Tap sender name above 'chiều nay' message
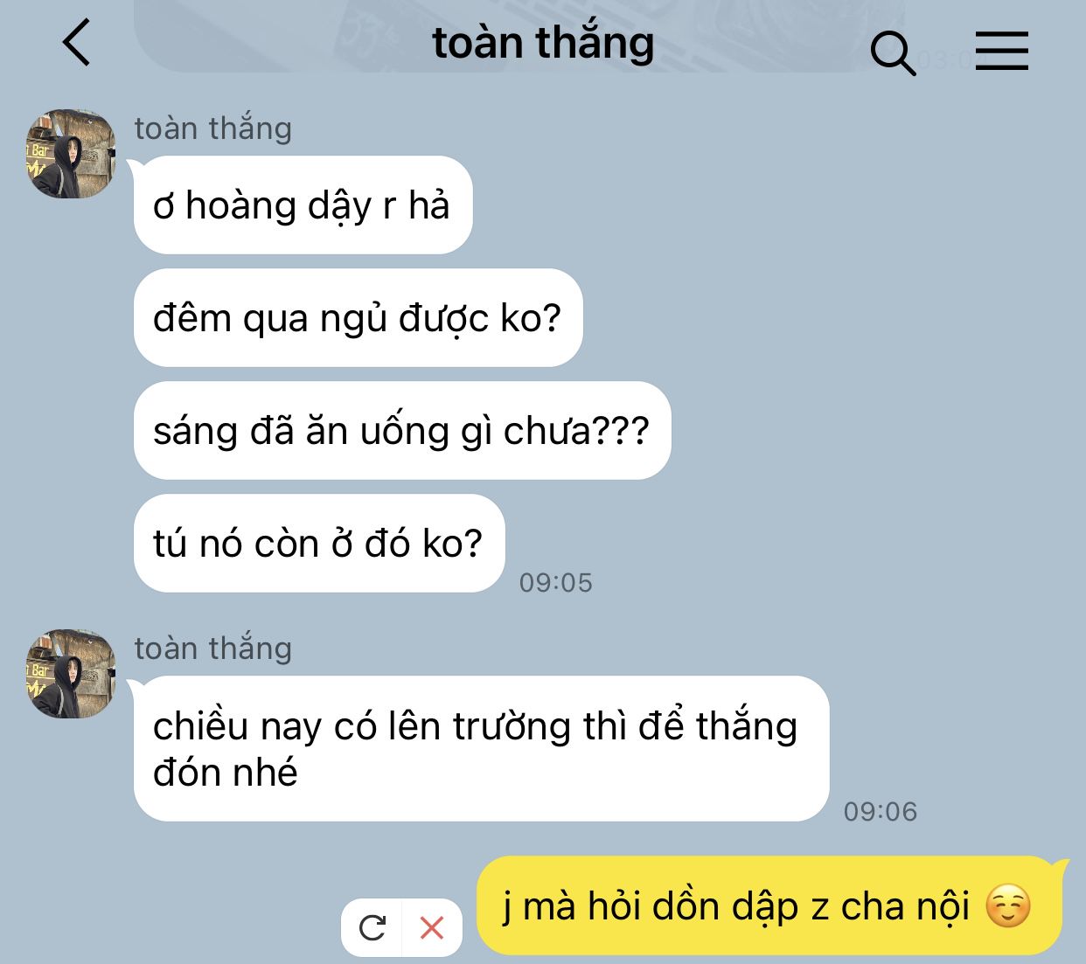Viewport: 1086px width, 964px height. coord(212,648)
